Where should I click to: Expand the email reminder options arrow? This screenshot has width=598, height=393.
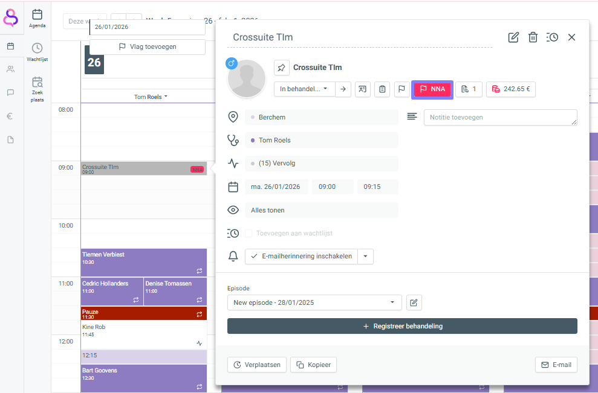[x=366, y=257]
